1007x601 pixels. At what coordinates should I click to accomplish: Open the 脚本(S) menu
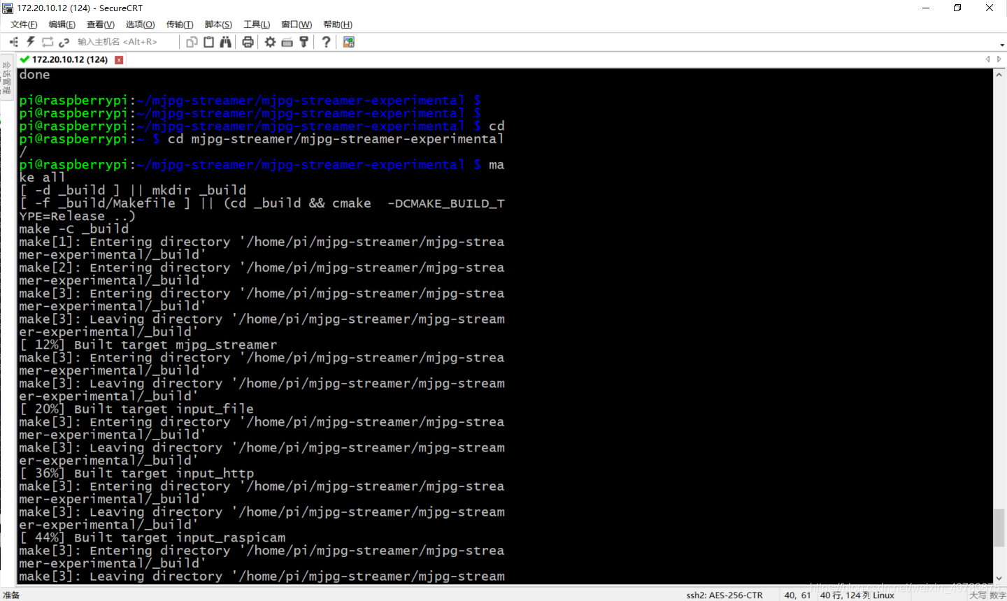[218, 24]
